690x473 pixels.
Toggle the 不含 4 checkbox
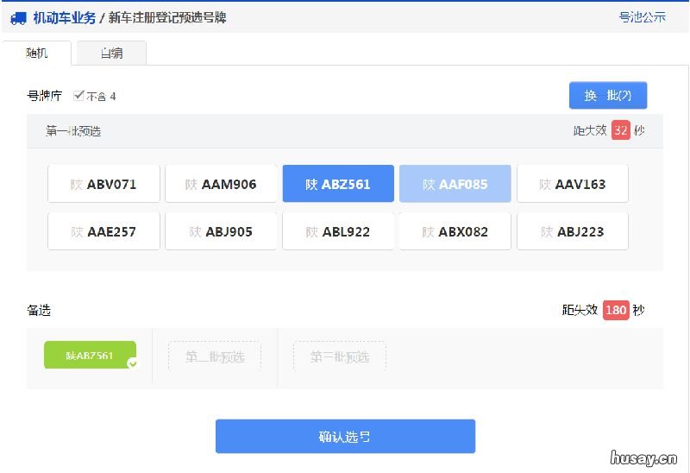coord(78,95)
